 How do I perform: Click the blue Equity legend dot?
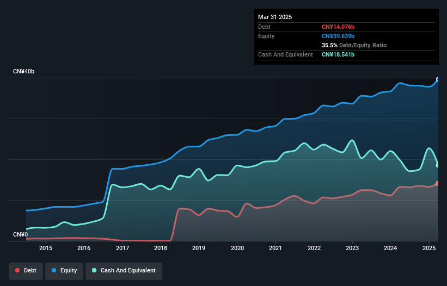tap(54, 270)
